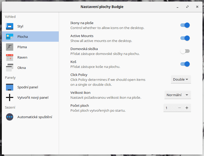Disable the Ikony na ploše switch
This screenshot has height=156, width=204.
pyautogui.click(x=185, y=25)
